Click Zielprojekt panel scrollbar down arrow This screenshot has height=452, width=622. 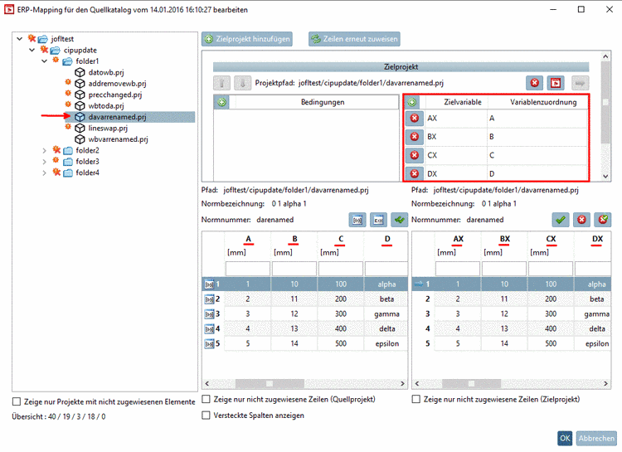point(605,176)
